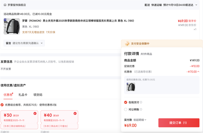Click the checkmark badge on ¥30 coupon
The height and width of the screenshot is (133, 203).
[x=35, y=113]
